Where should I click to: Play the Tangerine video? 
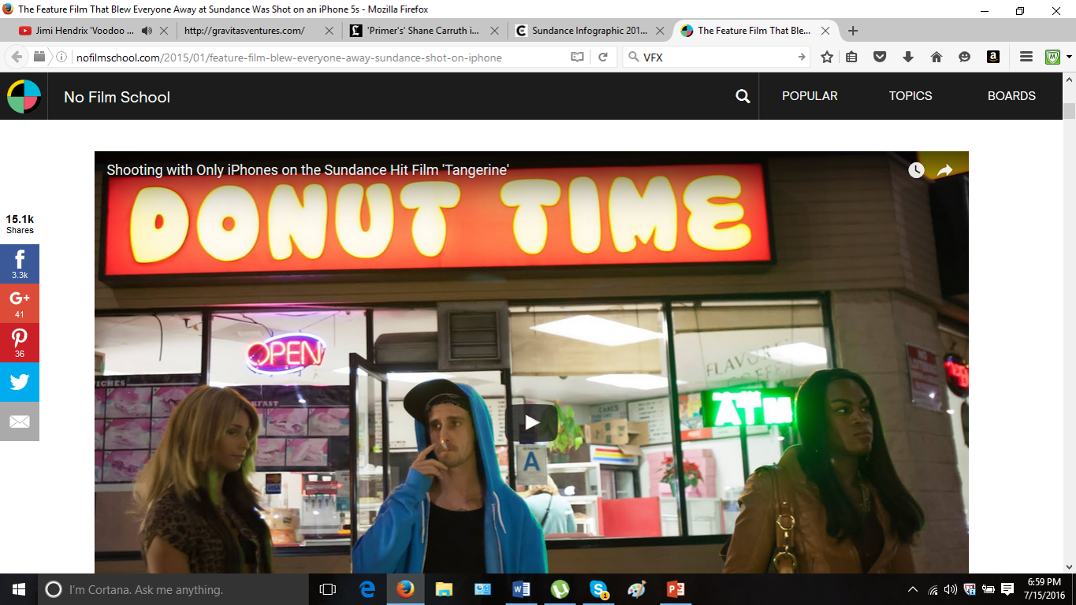point(532,423)
